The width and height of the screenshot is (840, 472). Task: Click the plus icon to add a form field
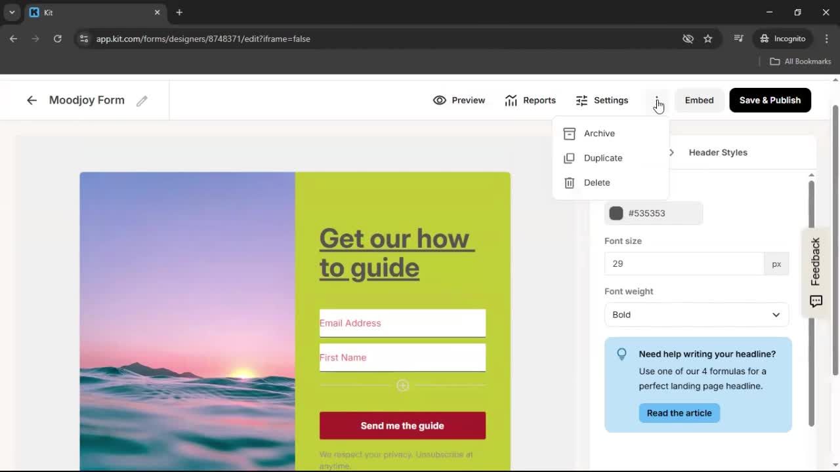pyautogui.click(x=402, y=385)
